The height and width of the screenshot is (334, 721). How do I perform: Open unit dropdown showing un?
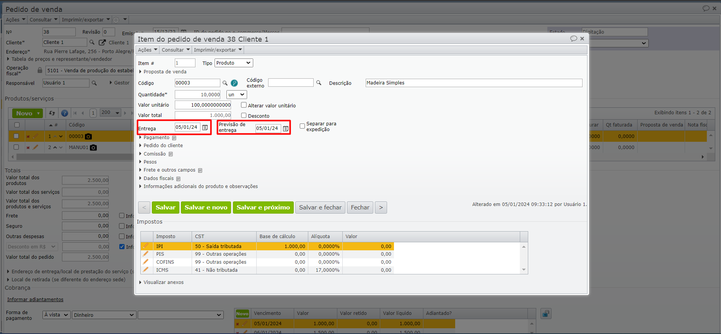tap(237, 94)
